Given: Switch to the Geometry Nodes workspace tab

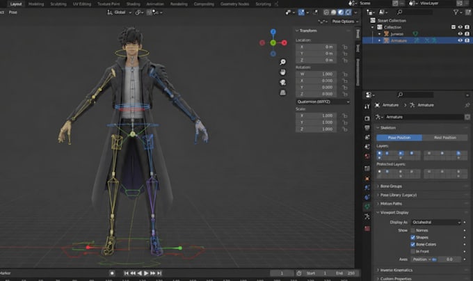Looking at the screenshot, I should (234, 4).
